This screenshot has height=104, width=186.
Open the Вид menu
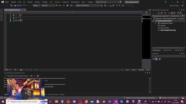[19, 2]
